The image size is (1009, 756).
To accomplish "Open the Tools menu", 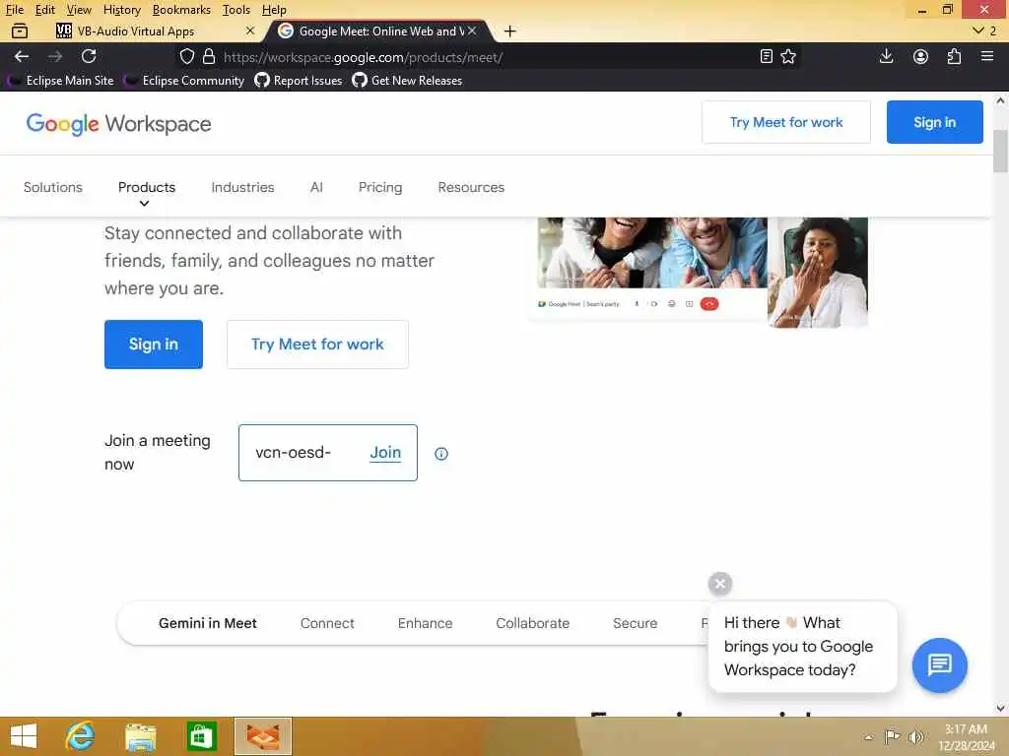I will [236, 10].
